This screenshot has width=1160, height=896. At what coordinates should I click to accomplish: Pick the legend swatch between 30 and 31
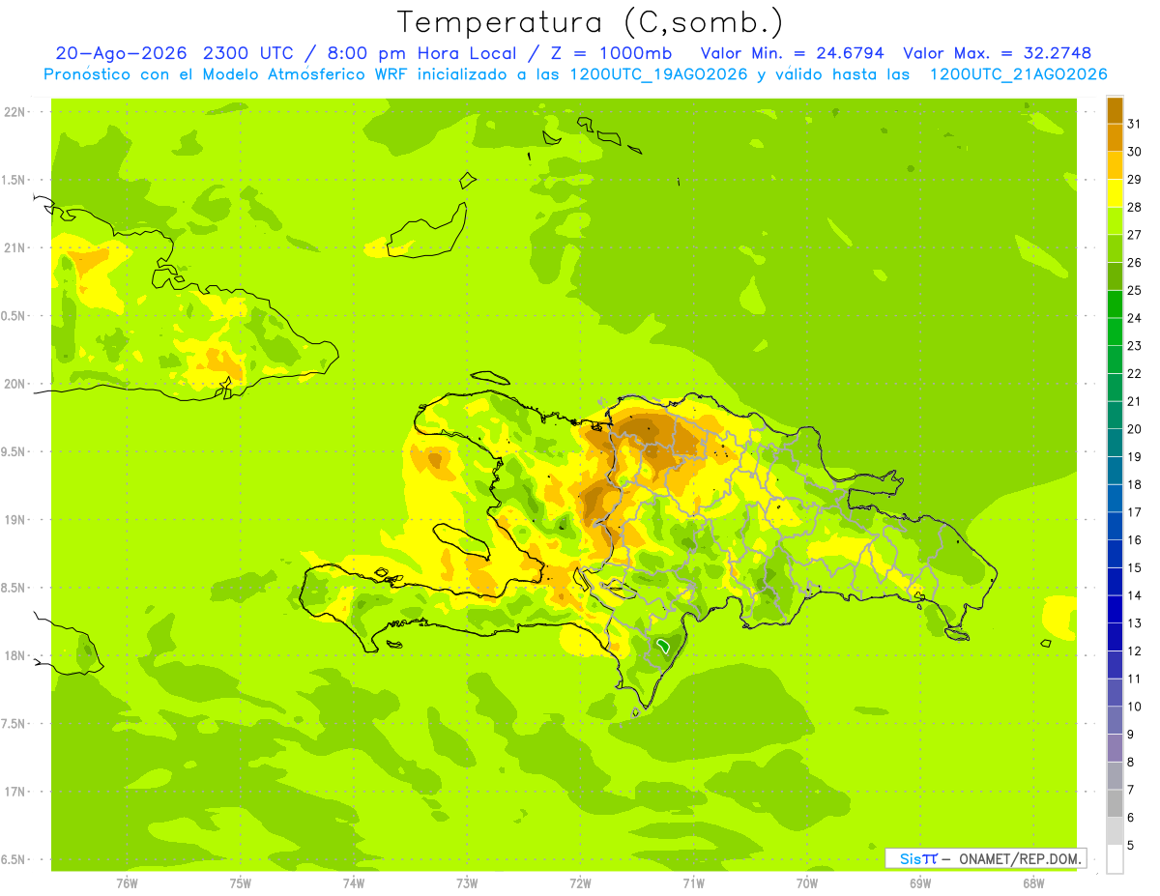(x=1115, y=138)
